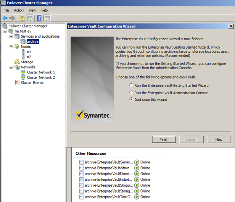Click resource icon for archive-EnterpriseVaultServer

(x=81, y=162)
